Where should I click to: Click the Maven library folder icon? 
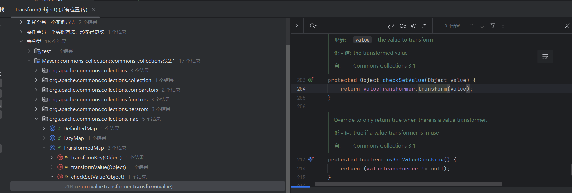coord(37,61)
